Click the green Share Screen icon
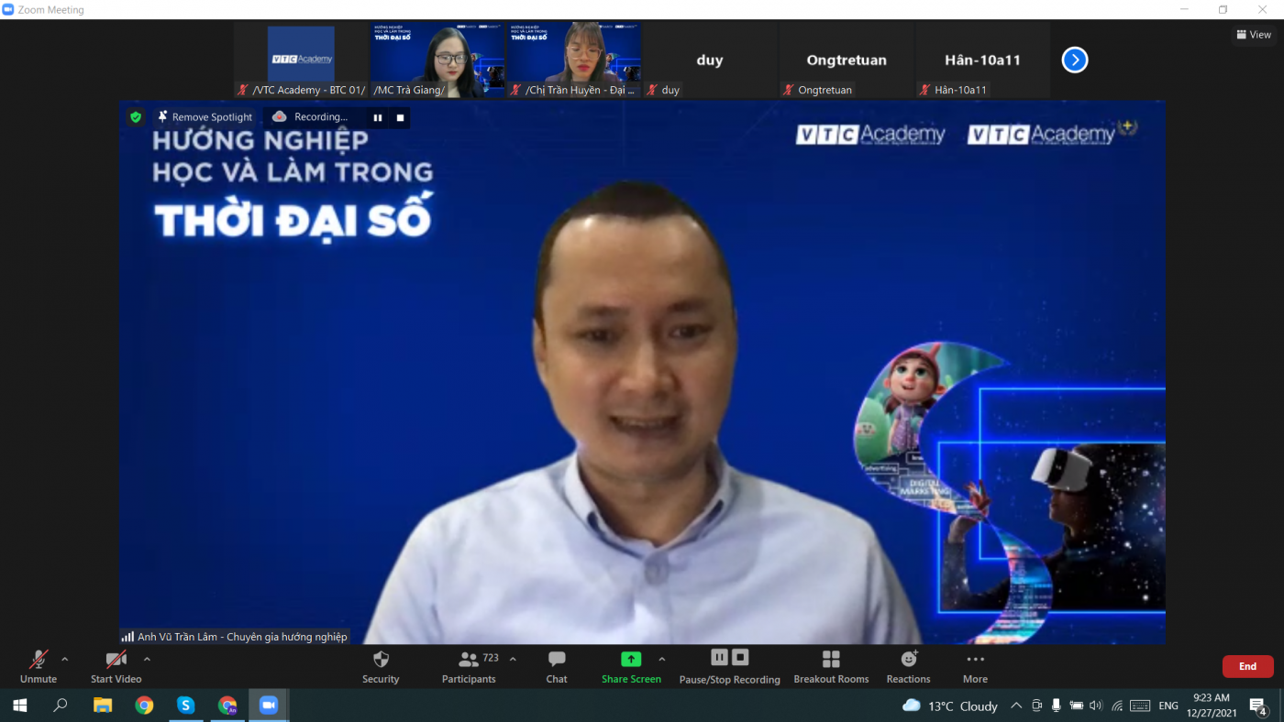The width and height of the screenshot is (1284, 722). coord(631,660)
